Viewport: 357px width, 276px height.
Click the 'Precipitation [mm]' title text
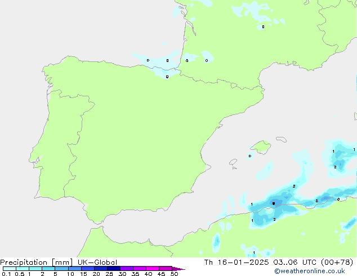pyautogui.click(x=37, y=262)
